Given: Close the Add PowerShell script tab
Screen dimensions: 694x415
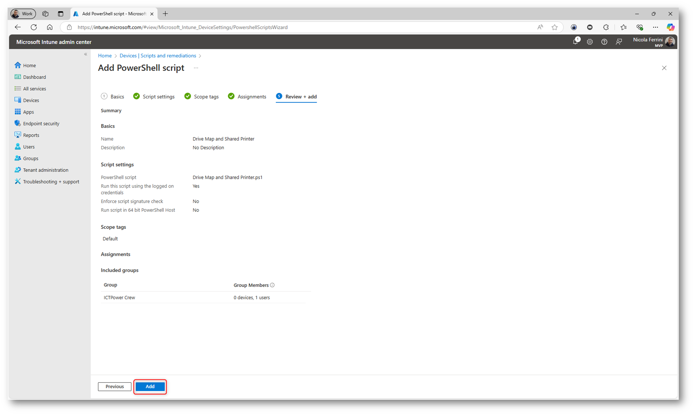Looking at the screenshot, I should coord(152,14).
